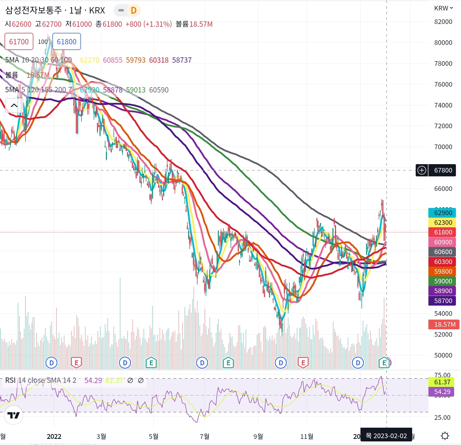Collapse indicator legends with the chevron button
Screen dimensions: 461x445
[14, 106]
